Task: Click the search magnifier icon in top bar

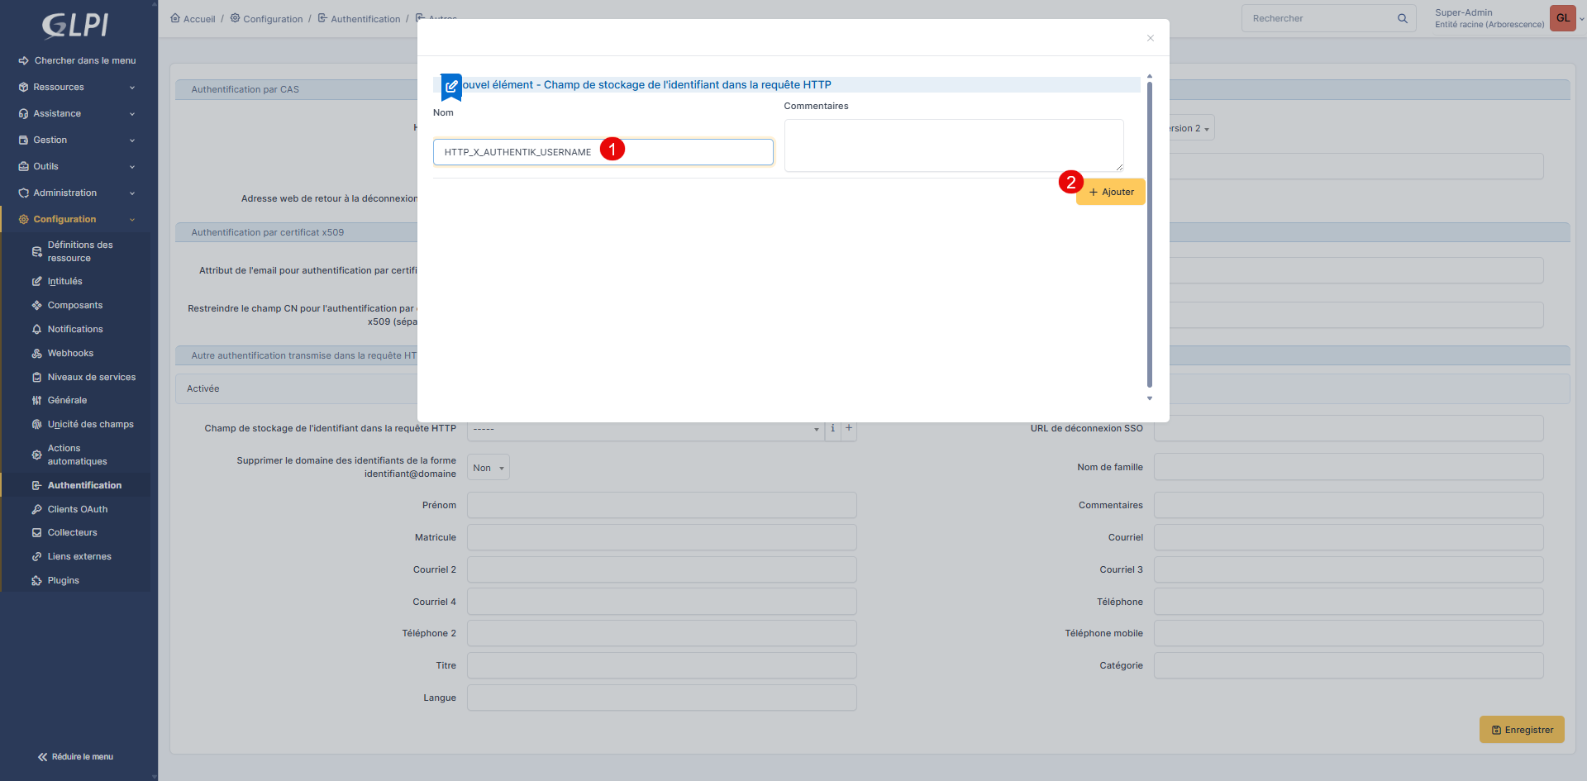Action: (x=1402, y=18)
